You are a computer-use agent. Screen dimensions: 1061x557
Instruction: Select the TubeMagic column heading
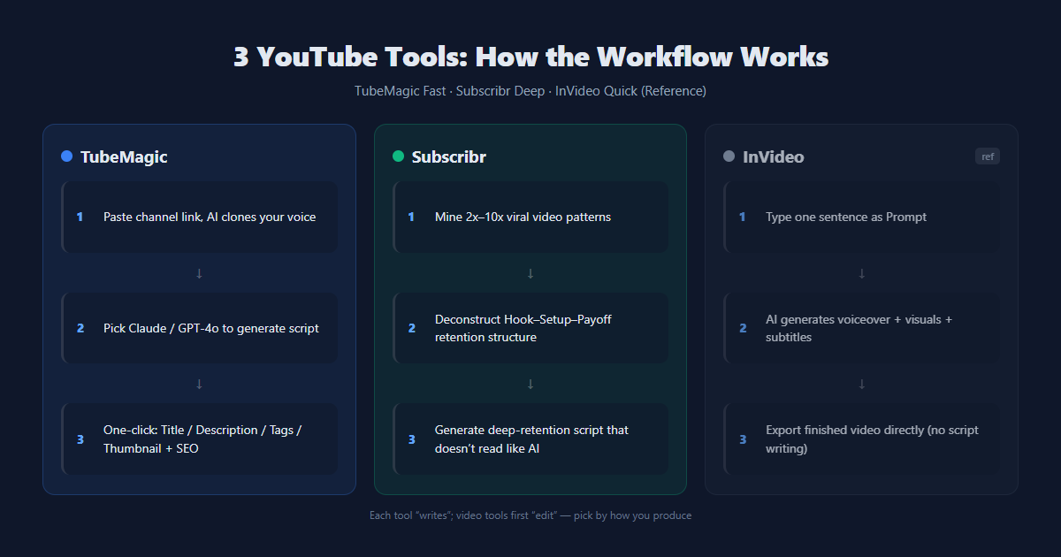click(124, 156)
